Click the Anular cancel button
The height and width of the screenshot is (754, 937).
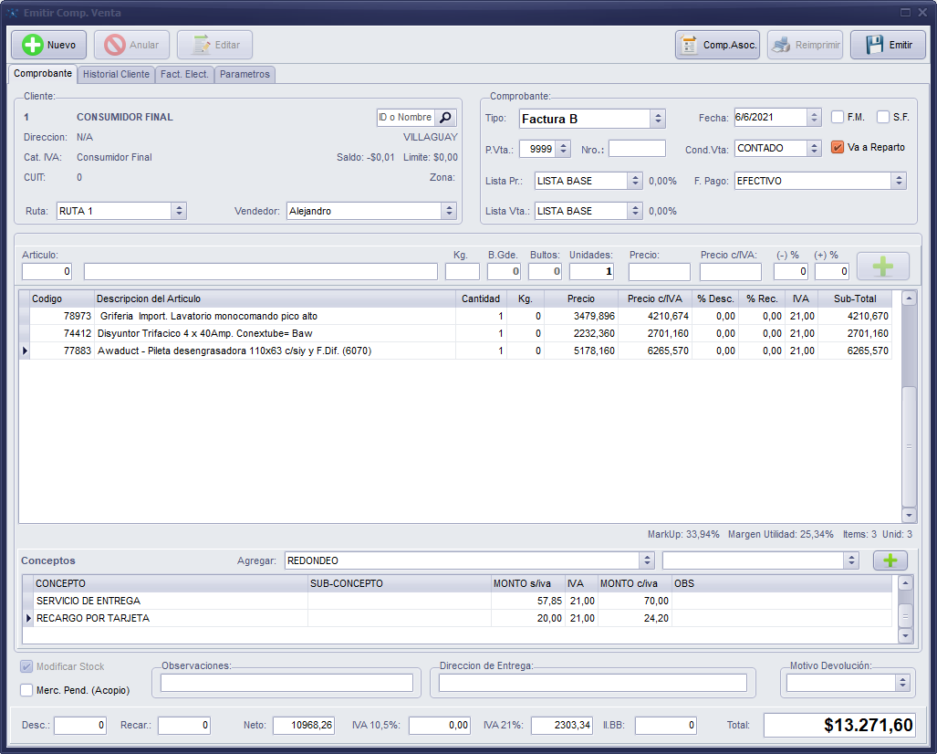[x=131, y=45]
